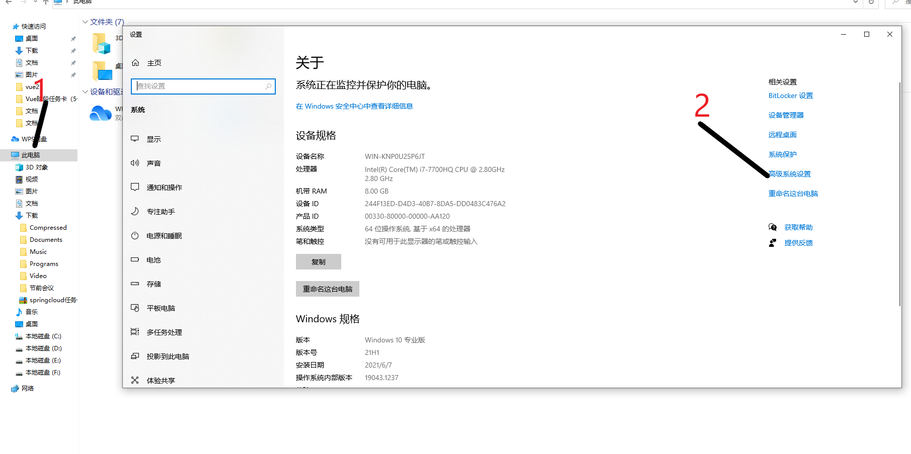Image resolution: width=911 pixels, height=454 pixels.
Task: Click the 本地磁盘 (C:) drive icon
Action: pos(19,336)
